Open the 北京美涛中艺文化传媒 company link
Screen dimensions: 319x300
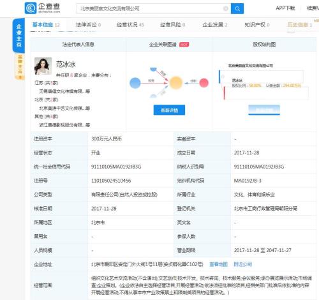tap(64, 109)
